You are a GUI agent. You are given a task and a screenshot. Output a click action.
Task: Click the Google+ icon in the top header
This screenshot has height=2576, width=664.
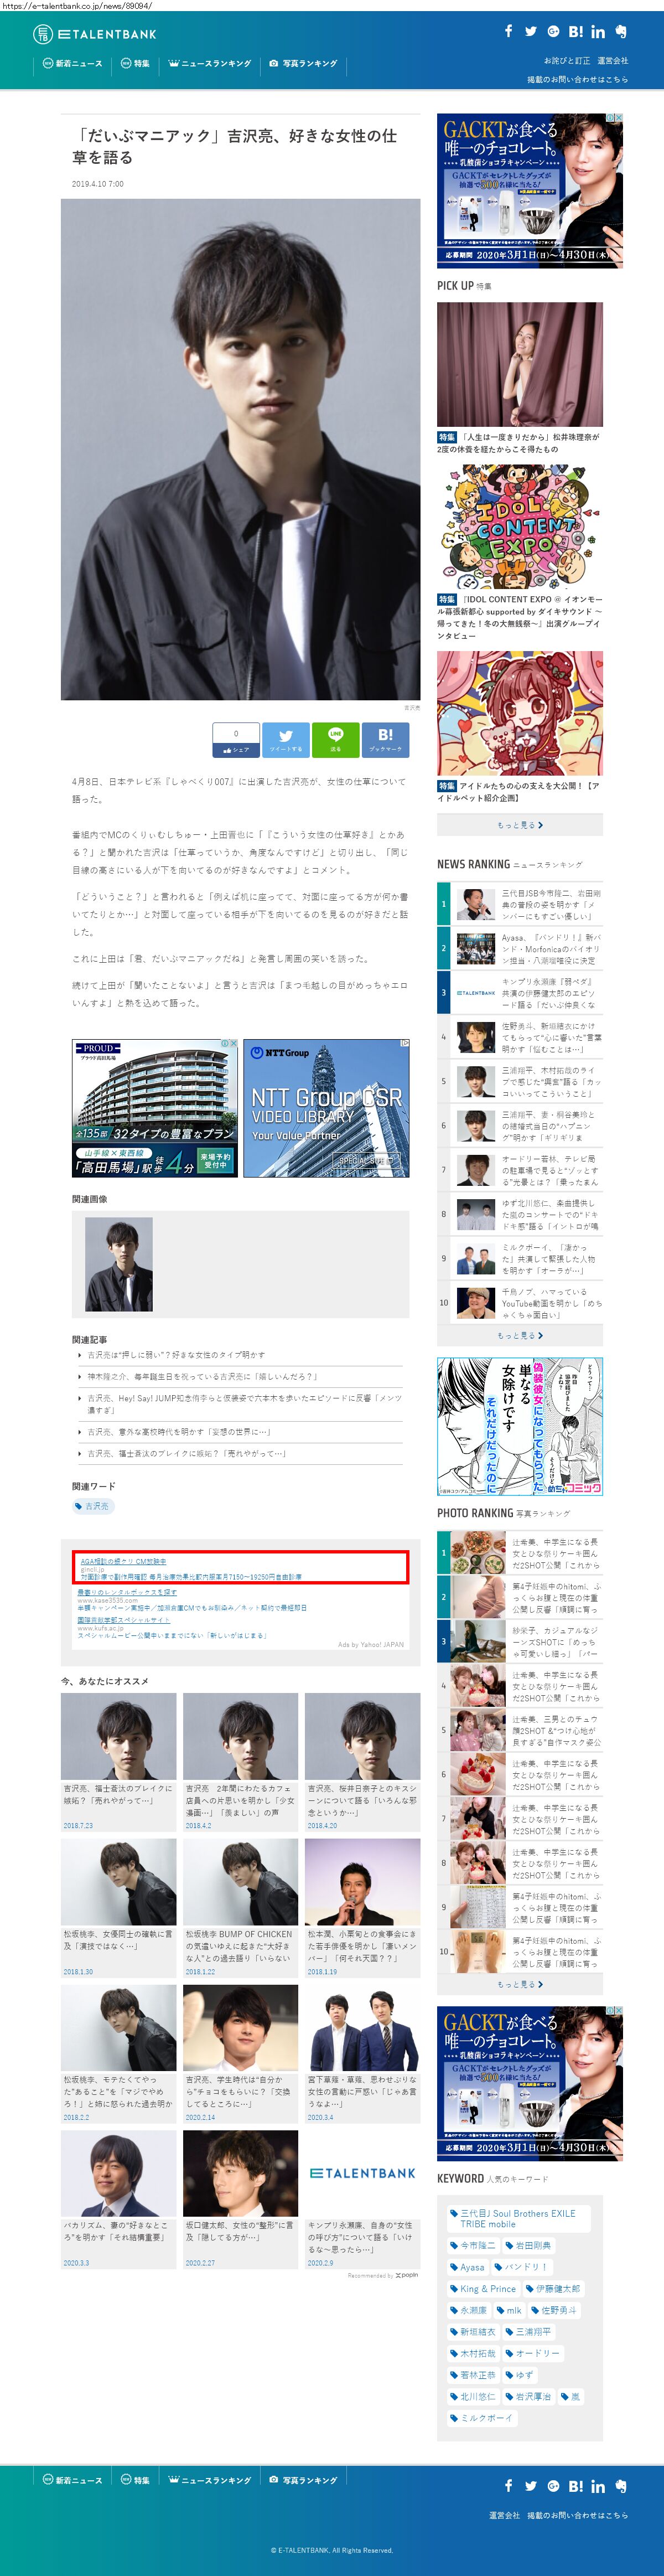pos(553,31)
